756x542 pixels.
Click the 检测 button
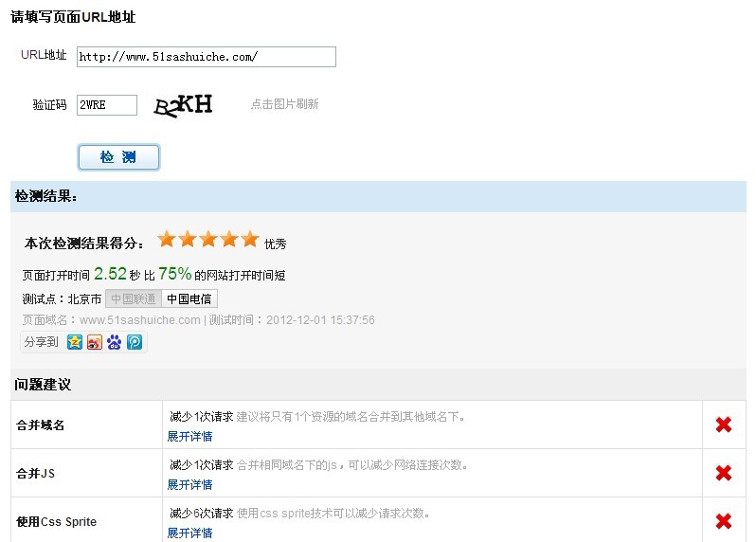(x=118, y=157)
